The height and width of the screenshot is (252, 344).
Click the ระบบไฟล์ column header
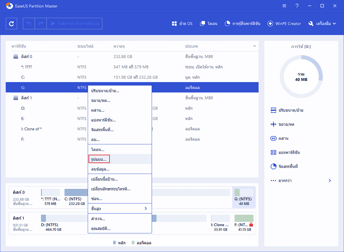pos(85,46)
